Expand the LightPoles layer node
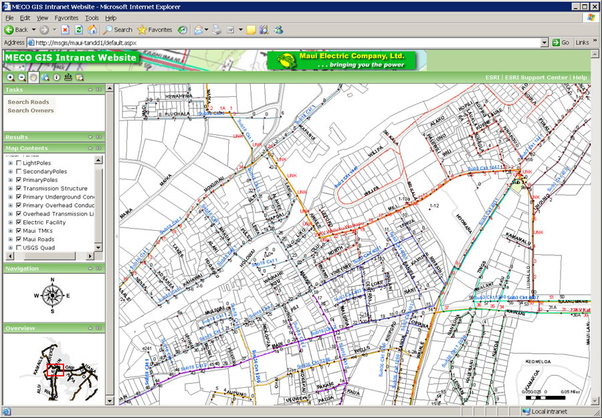Viewport: 602px width, 418px height. tap(10, 163)
